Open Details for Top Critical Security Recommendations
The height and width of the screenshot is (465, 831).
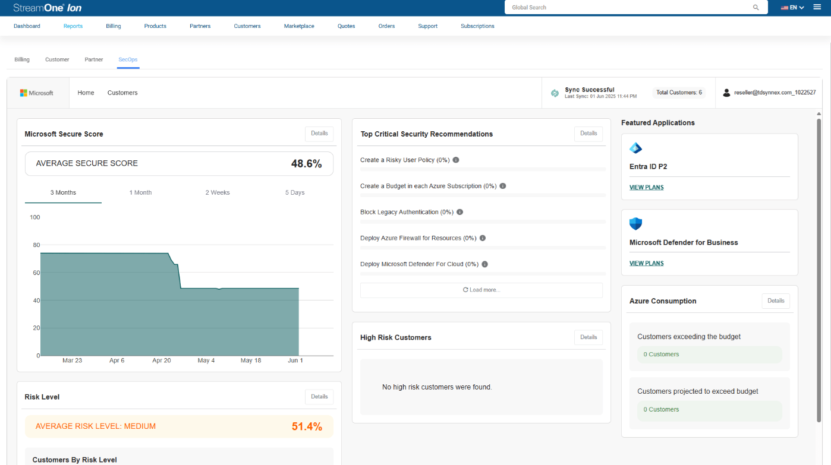(x=588, y=134)
